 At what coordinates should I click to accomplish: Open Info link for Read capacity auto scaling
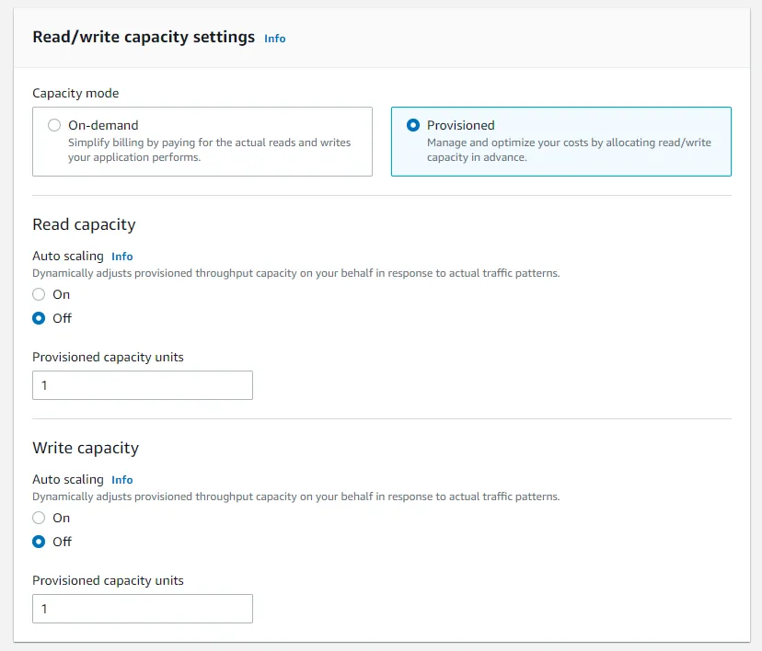tap(121, 257)
